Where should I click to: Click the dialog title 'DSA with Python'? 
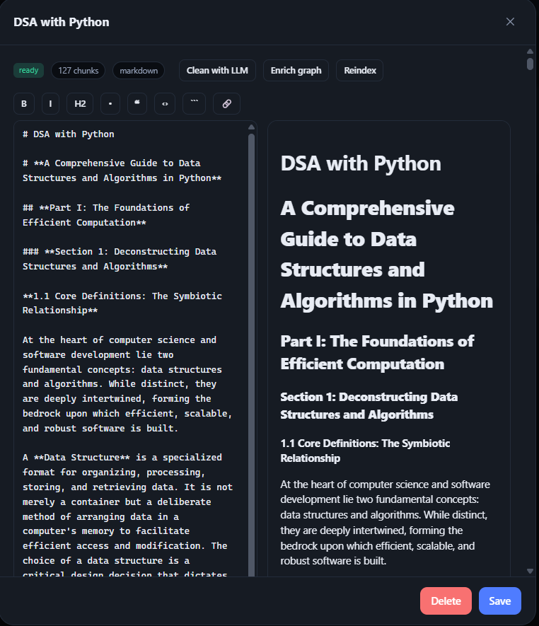point(61,22)
